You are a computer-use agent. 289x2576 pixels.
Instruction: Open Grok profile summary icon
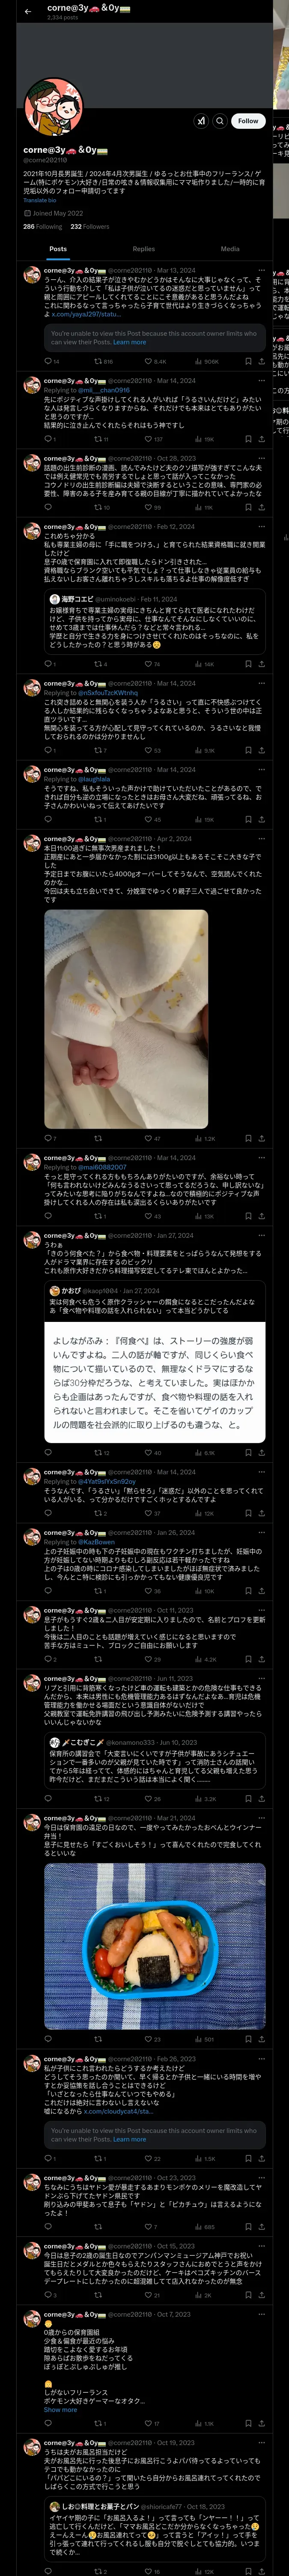pyautogui.click(x=201, y=121)
